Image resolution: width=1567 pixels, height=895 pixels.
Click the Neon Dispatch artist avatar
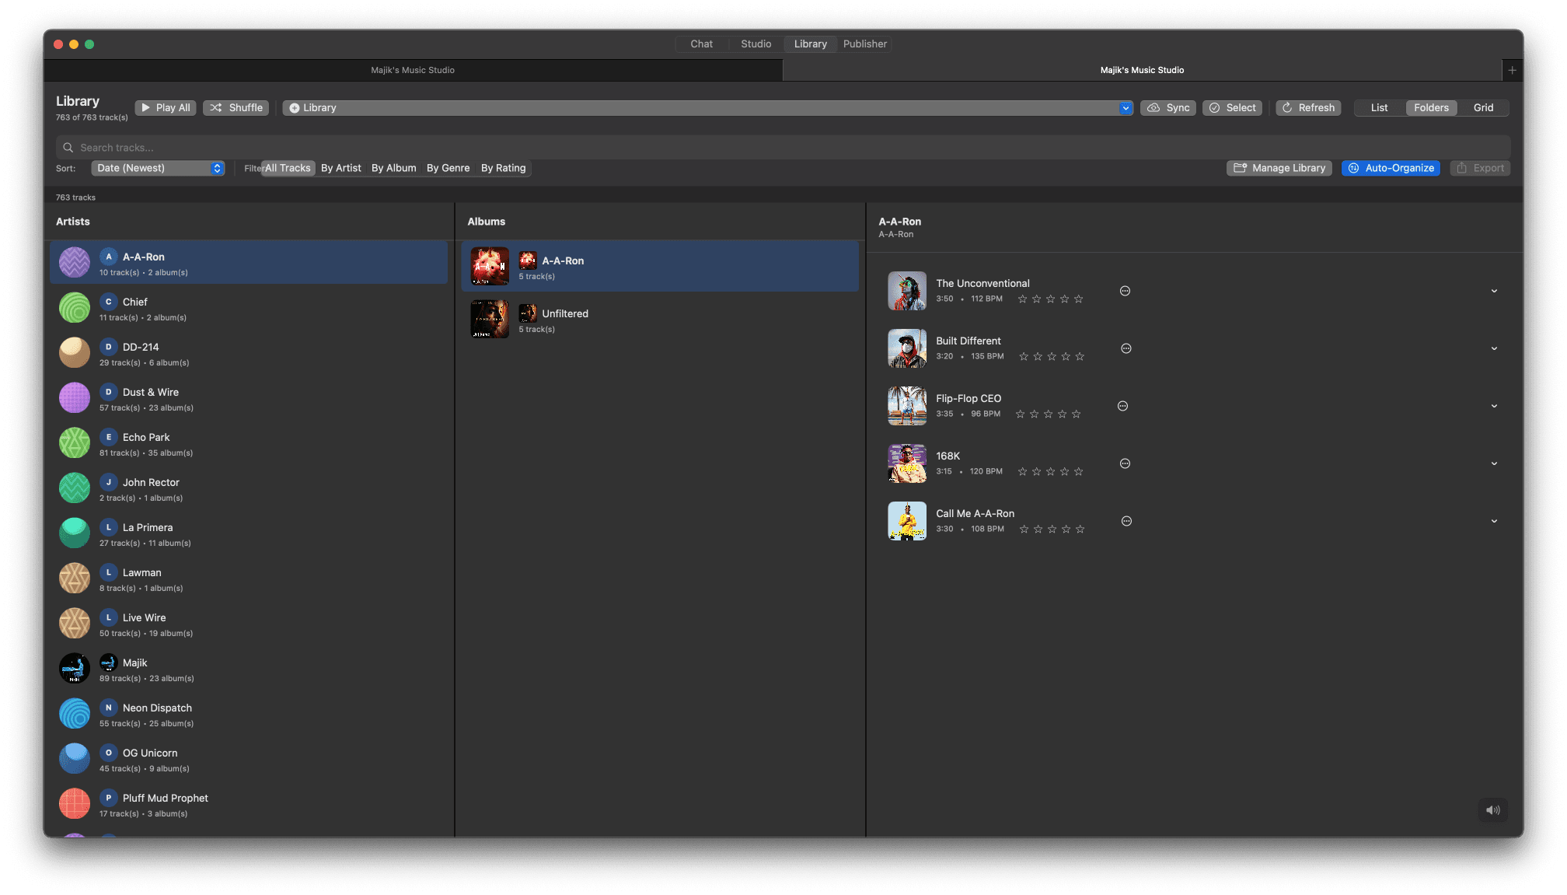(75, 713)
